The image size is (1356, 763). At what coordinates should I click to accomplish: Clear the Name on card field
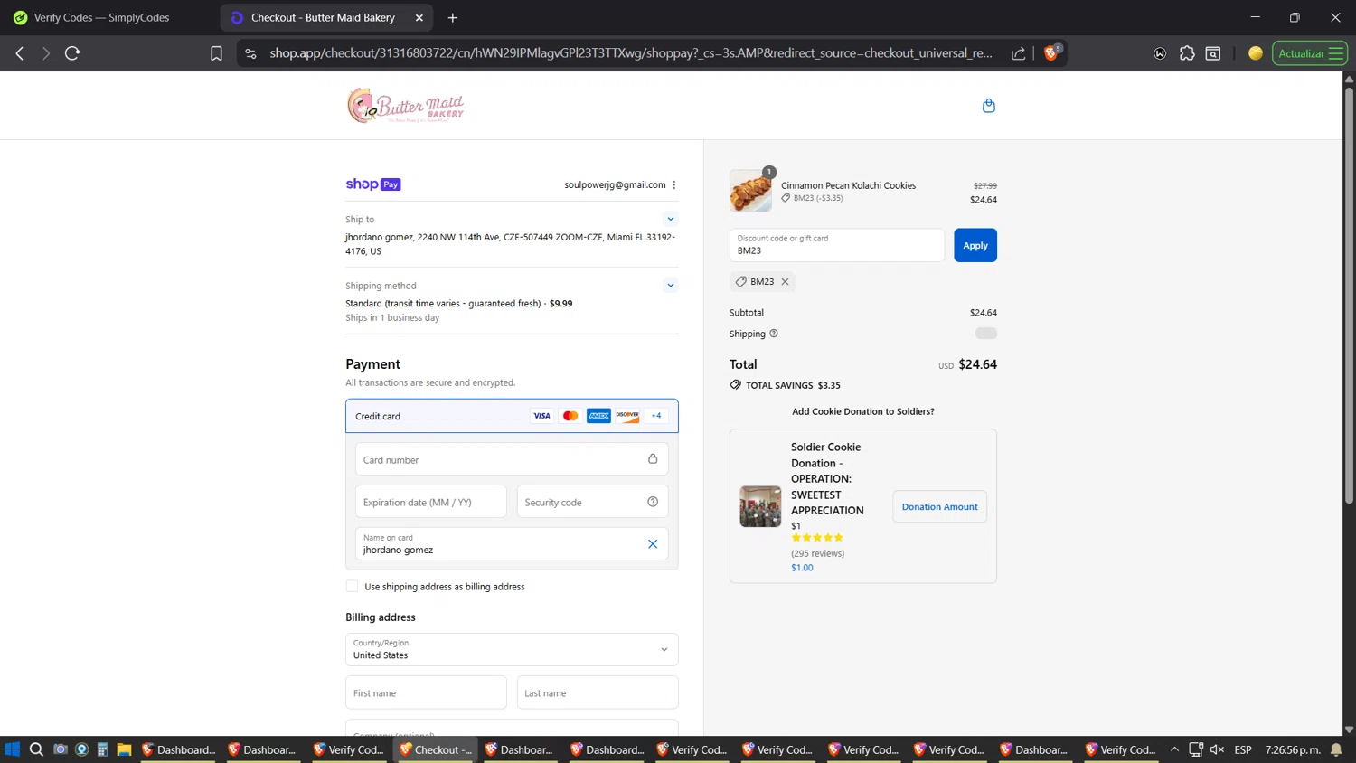pyautogui.click(x=653, y=544)
